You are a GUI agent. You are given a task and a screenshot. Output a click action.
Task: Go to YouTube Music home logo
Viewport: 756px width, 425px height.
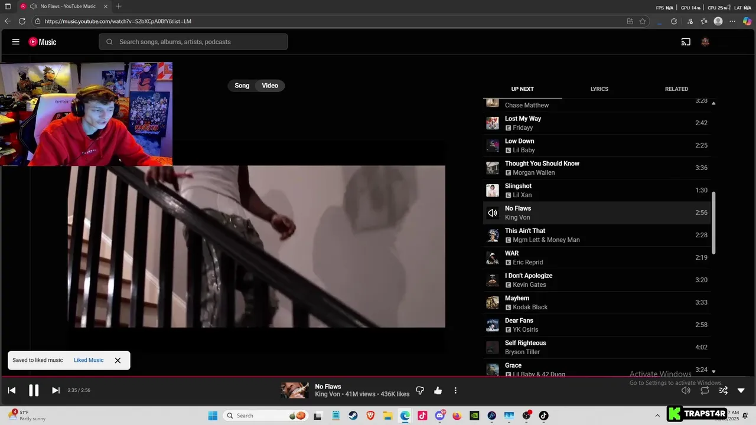[43, 42]
